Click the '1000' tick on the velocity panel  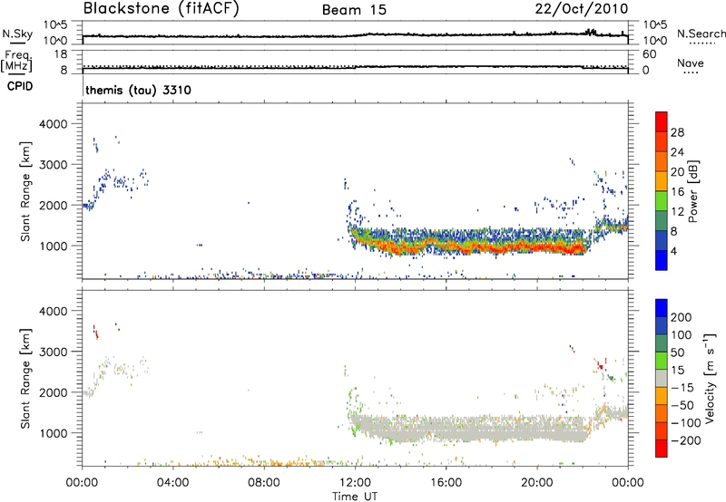tap(54, 433)
